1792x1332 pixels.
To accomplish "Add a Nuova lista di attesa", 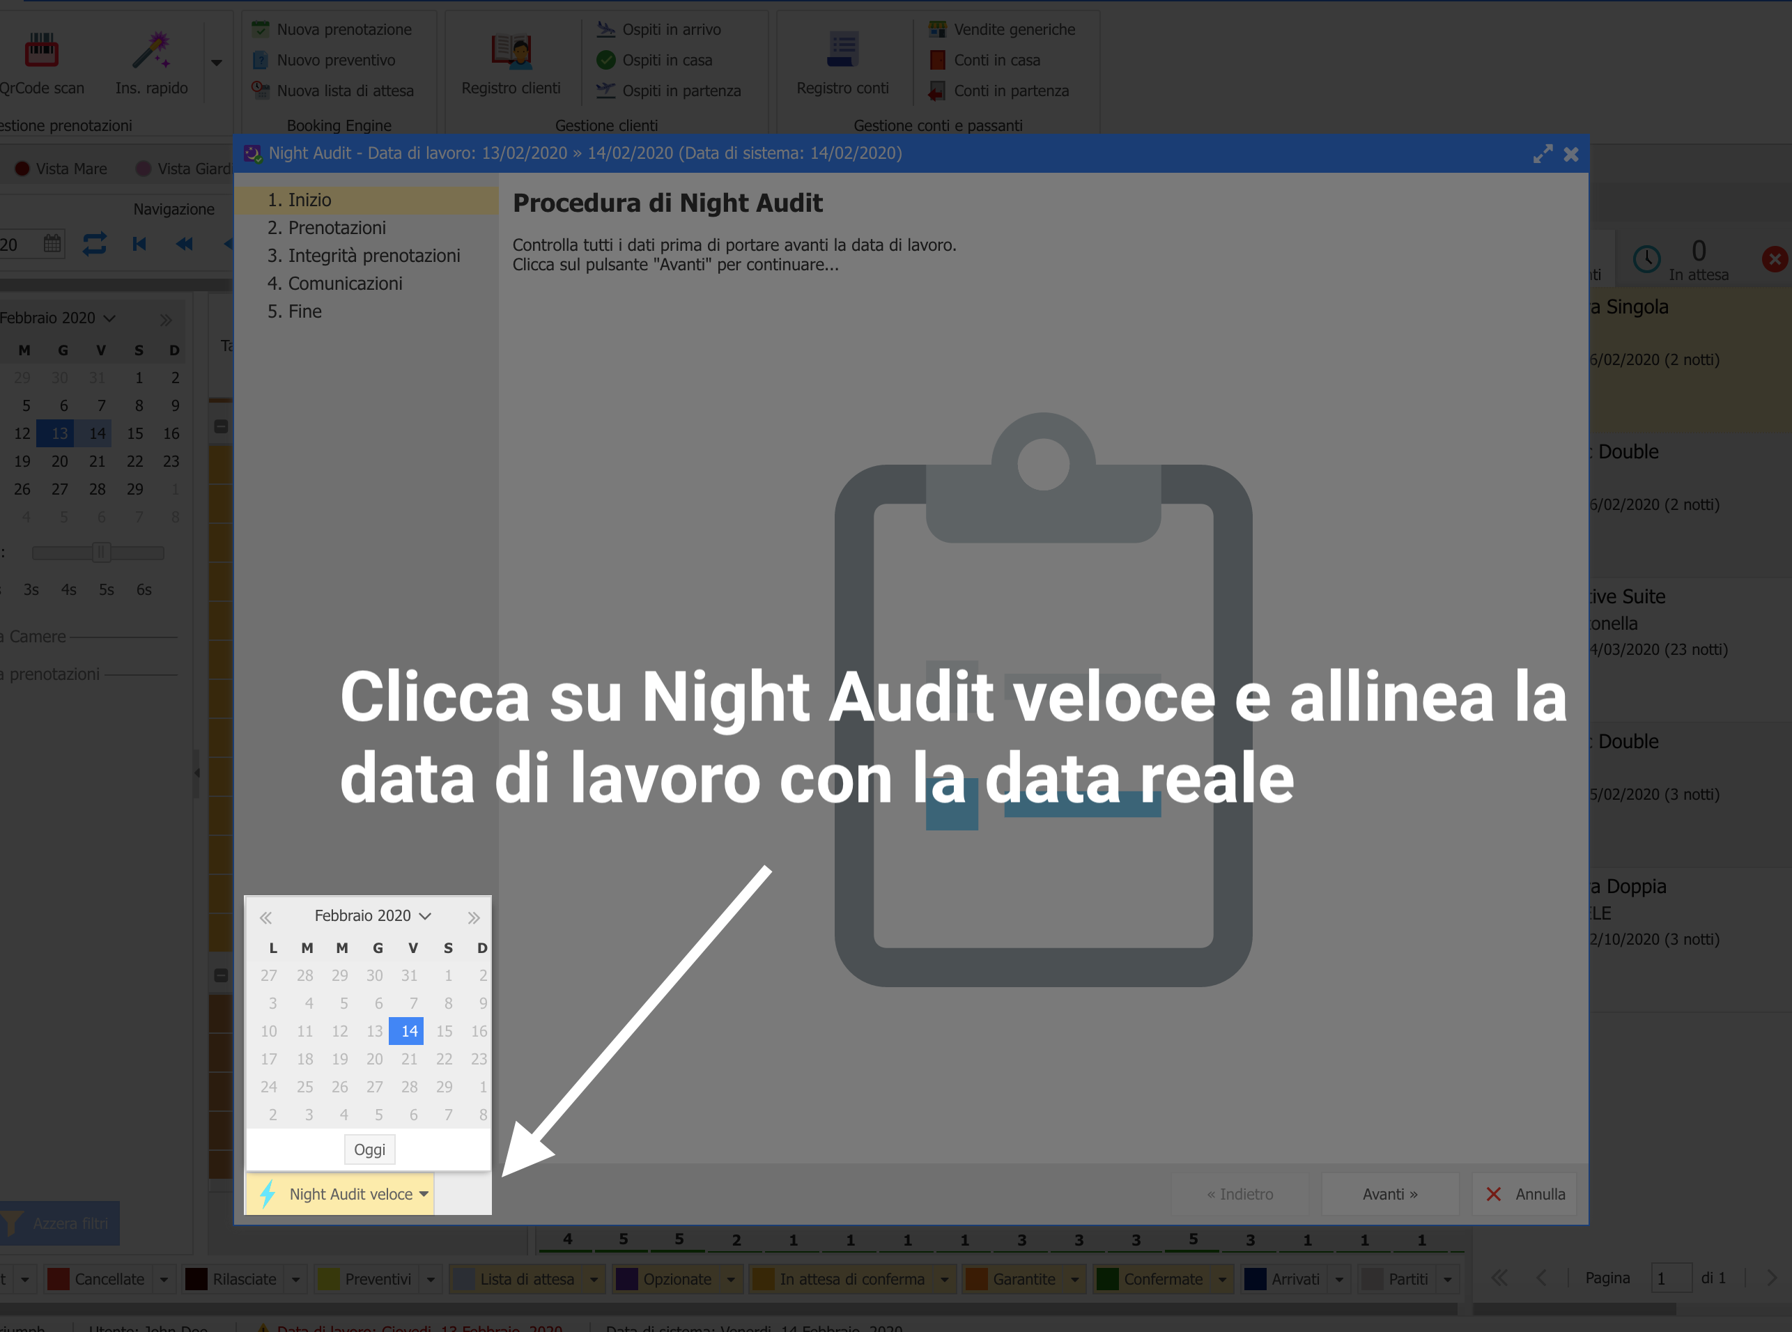I will click(x=333, y=91).
